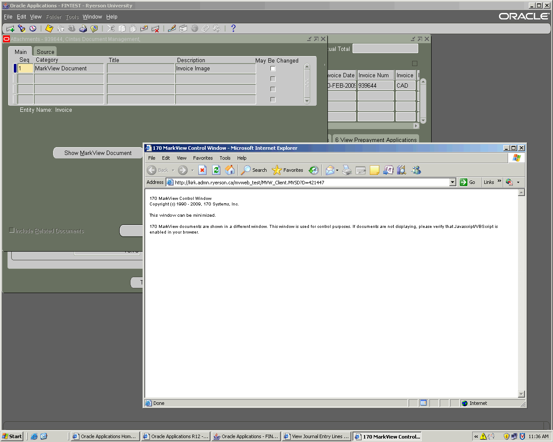
Task: Click the blue question mark Help icon
Action: [x=233, y=28]
